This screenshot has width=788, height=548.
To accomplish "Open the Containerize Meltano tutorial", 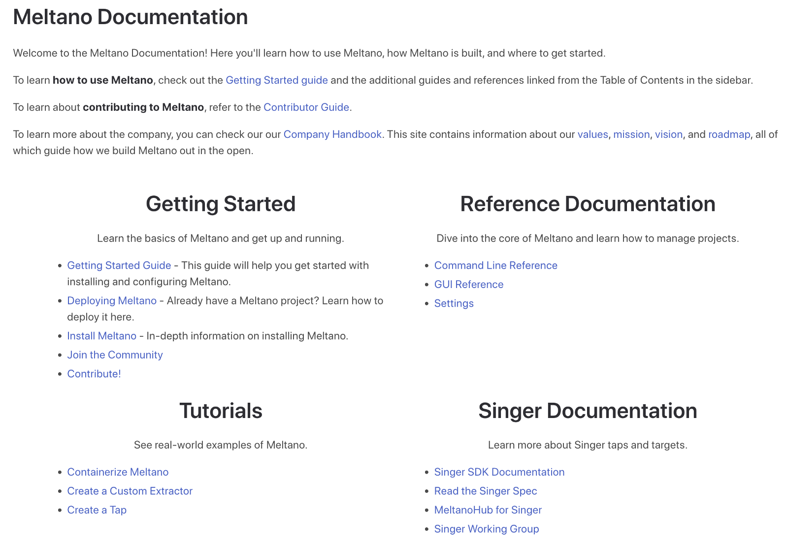I will (118, 472).
